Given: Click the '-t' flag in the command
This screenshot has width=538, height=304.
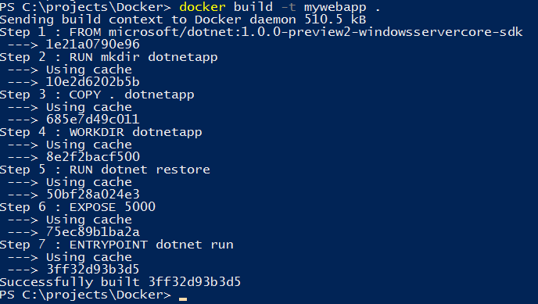Looking at the screenshot, I should click(x=289, y=7).
